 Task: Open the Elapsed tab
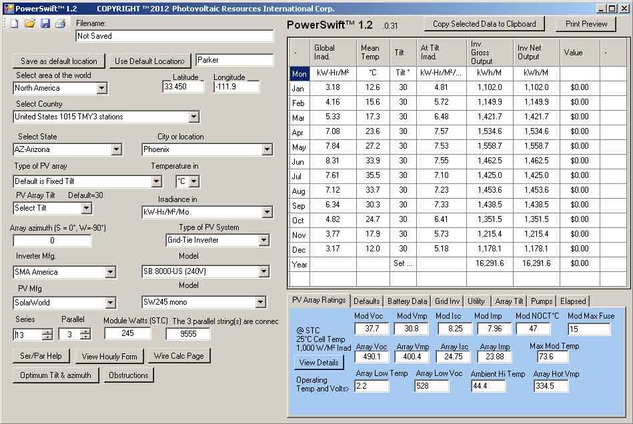[x=573, y=301]
